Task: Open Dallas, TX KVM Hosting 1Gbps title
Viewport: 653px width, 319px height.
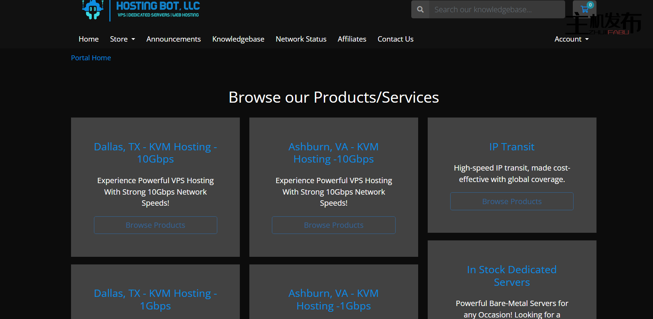Action: [155, 300]
